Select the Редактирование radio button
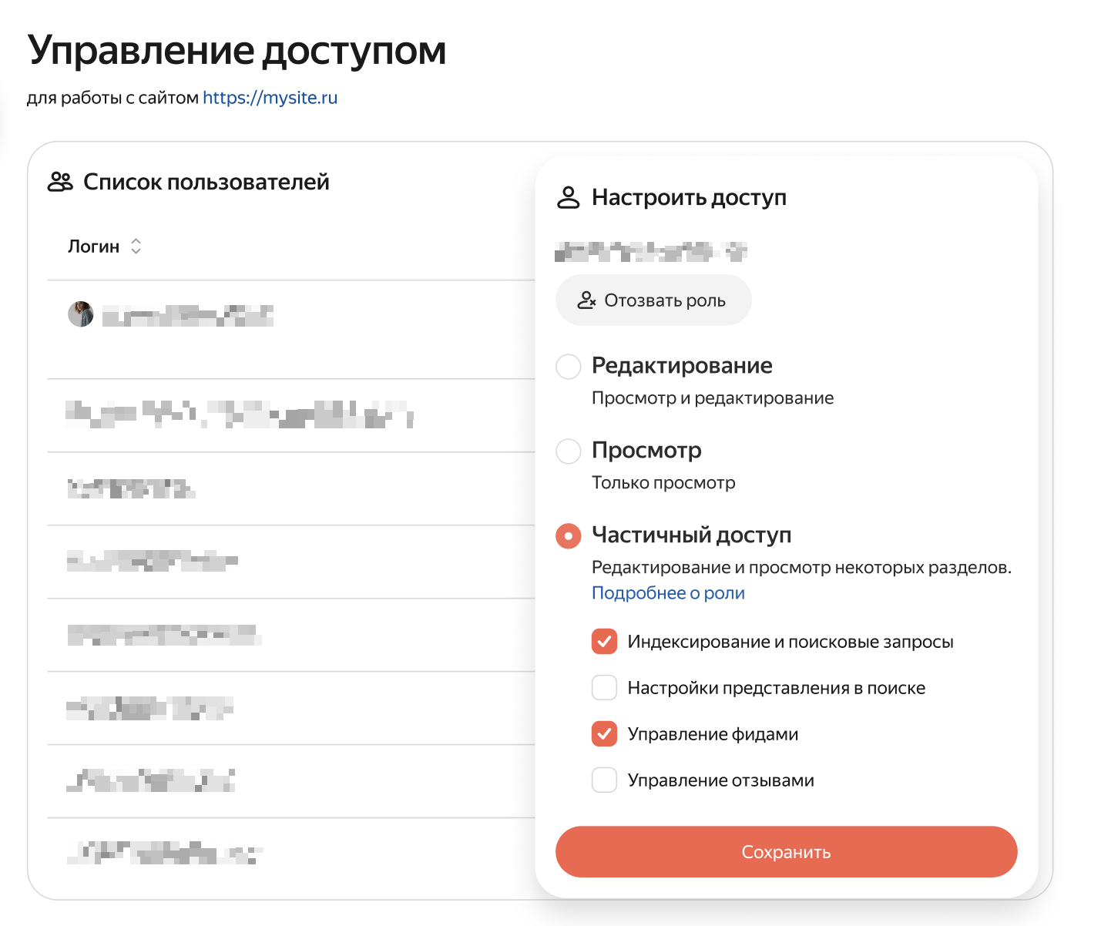 point(569,367)
